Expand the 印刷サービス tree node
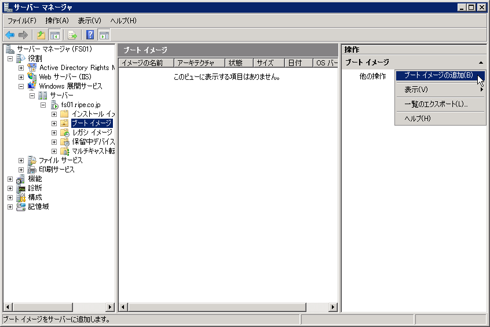 tap(21, 170)
